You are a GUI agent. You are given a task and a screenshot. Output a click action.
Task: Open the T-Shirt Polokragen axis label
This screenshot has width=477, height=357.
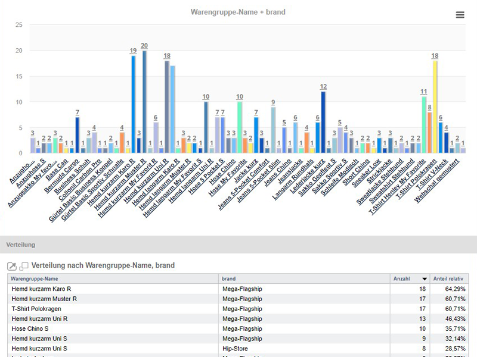click(416, 179)
